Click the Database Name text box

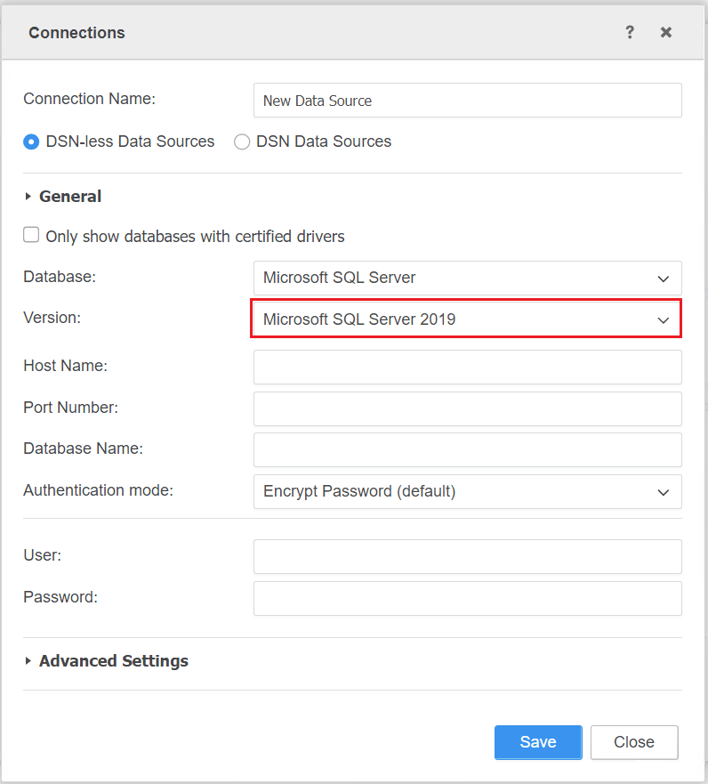(x=467, y=450)
